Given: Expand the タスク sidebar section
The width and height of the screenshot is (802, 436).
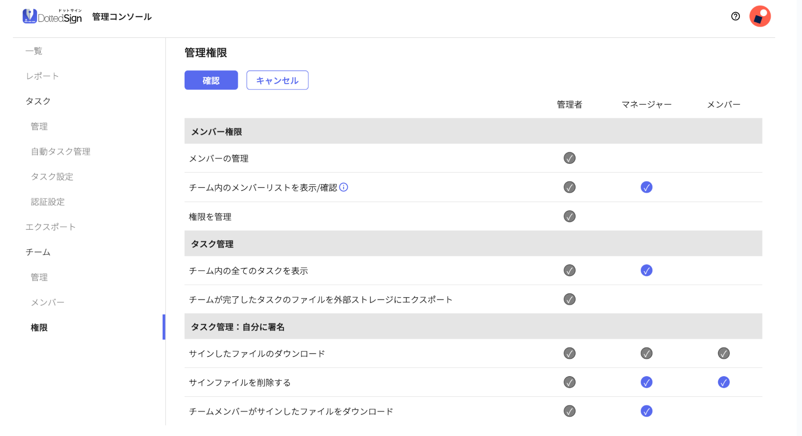Looking at the screenshot, I should (x=38, y=101).
